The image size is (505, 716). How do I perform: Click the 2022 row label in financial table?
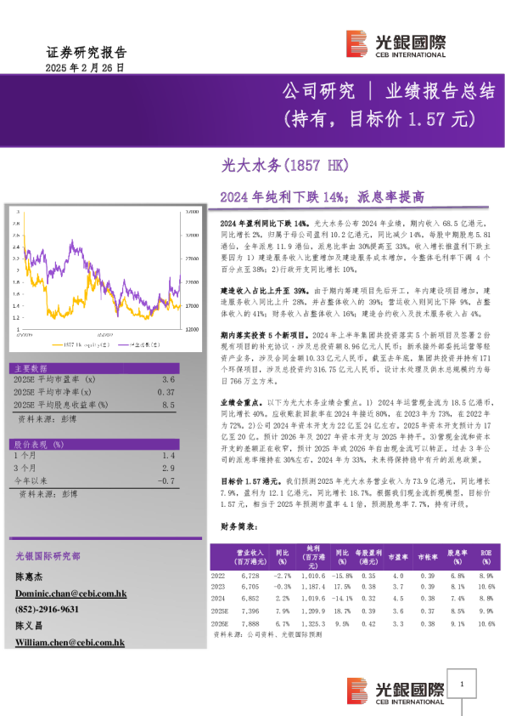(x=218, y=577)
